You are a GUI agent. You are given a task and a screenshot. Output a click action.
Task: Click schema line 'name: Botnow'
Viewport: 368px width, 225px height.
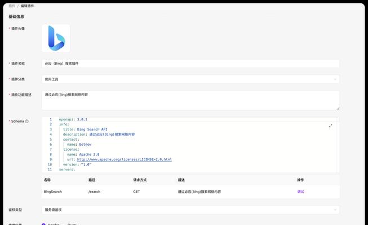[x=79, y=145]
